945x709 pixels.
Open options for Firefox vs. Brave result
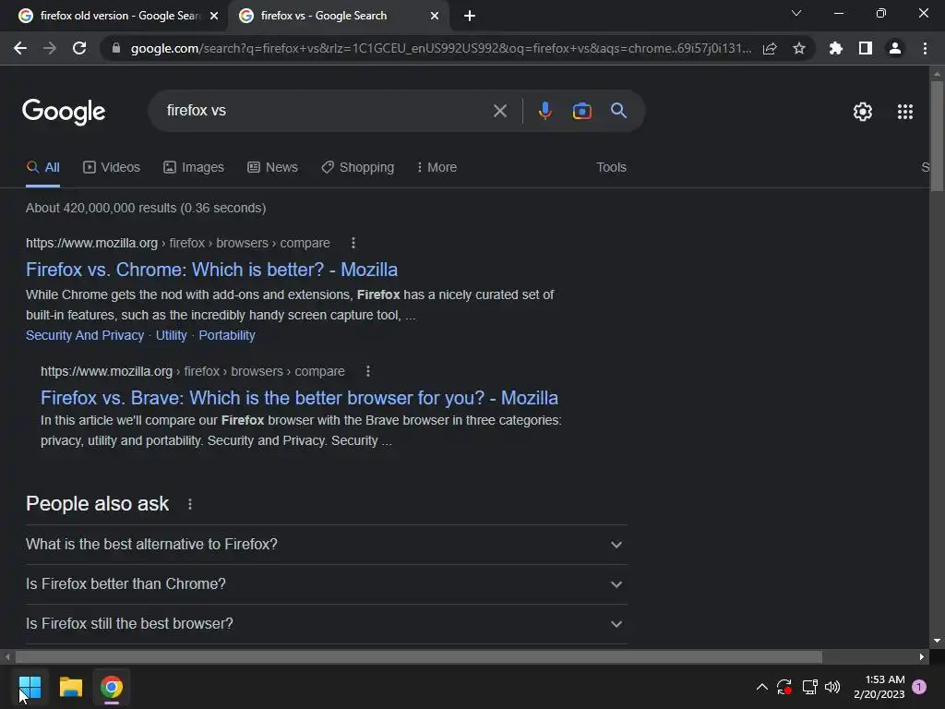click(367, 371)
